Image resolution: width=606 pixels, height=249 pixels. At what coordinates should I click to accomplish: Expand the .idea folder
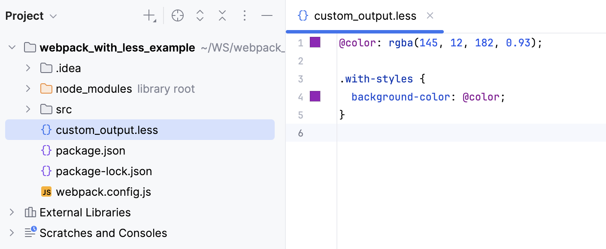tap(28, 68)
